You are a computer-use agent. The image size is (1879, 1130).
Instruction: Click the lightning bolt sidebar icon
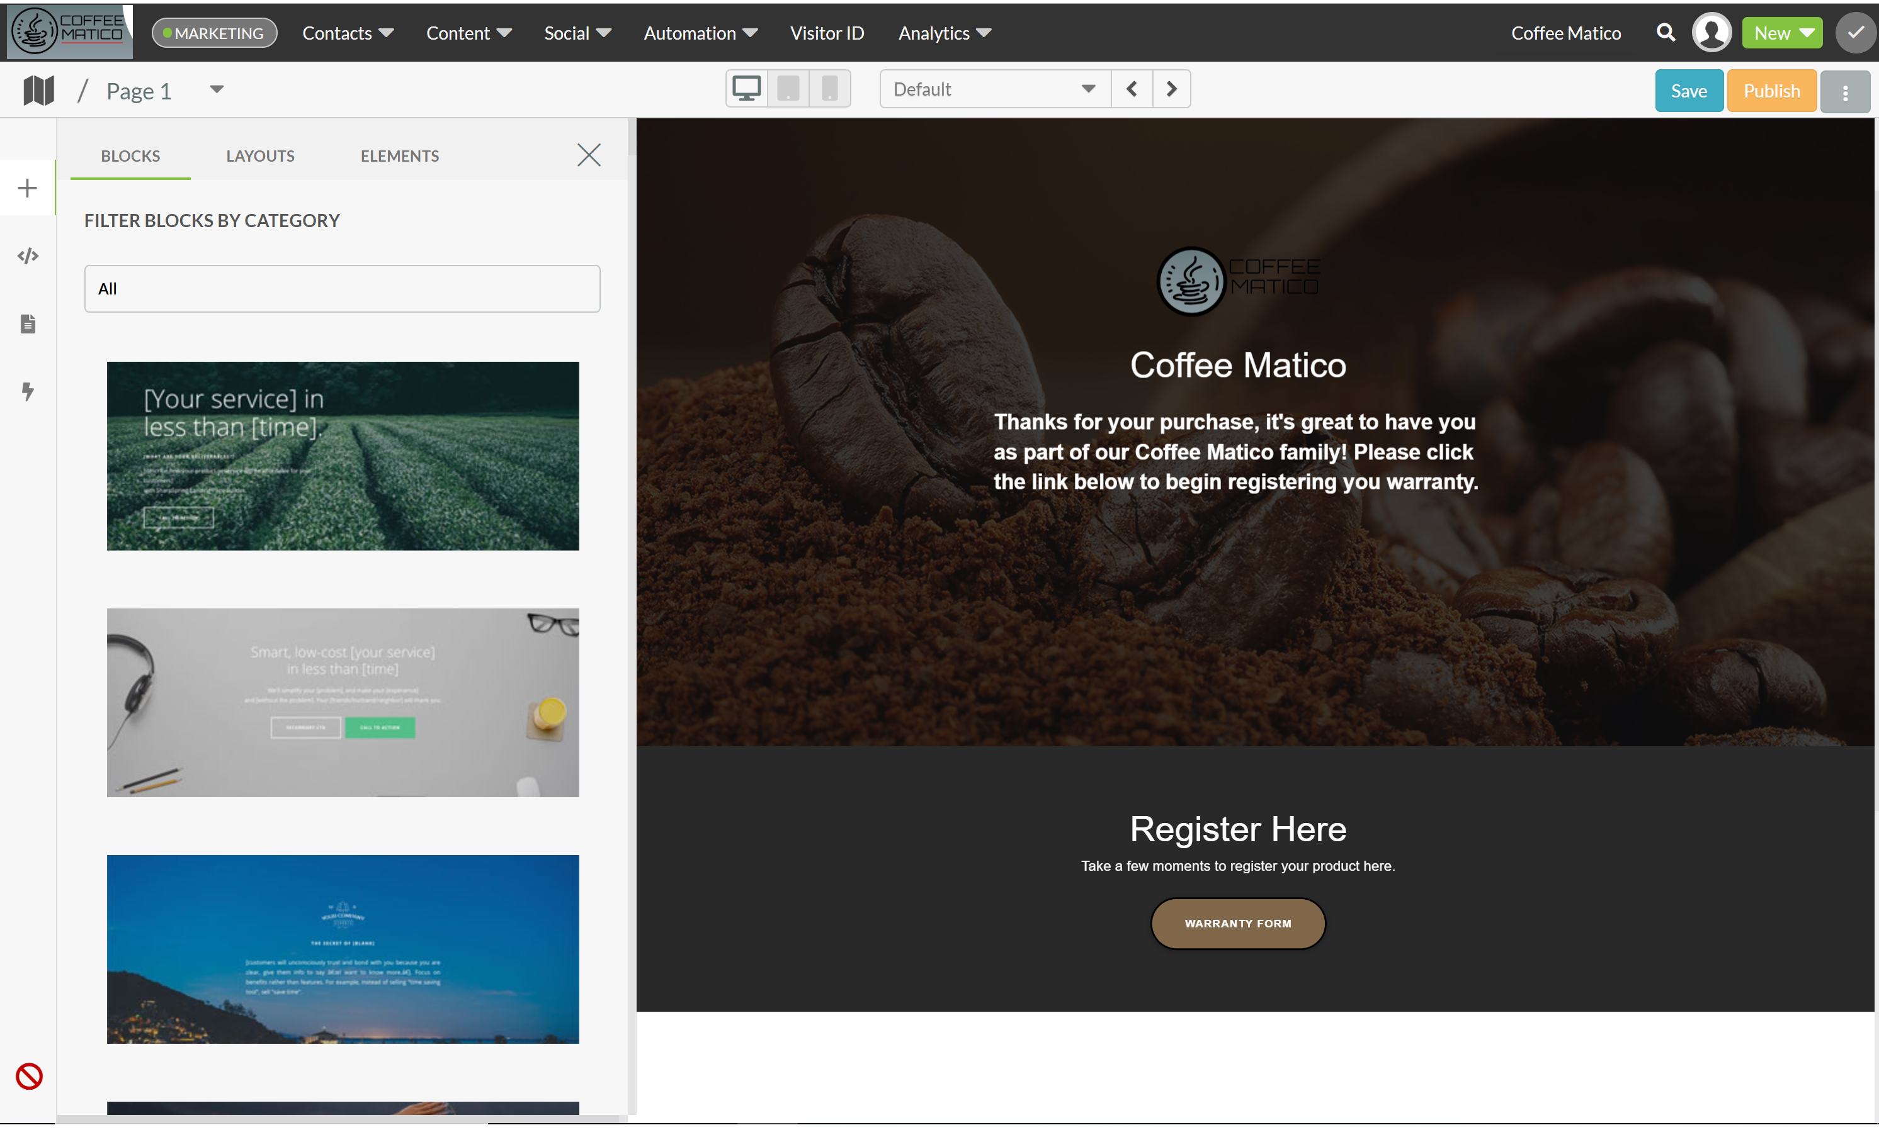click(x=28, y=391)
